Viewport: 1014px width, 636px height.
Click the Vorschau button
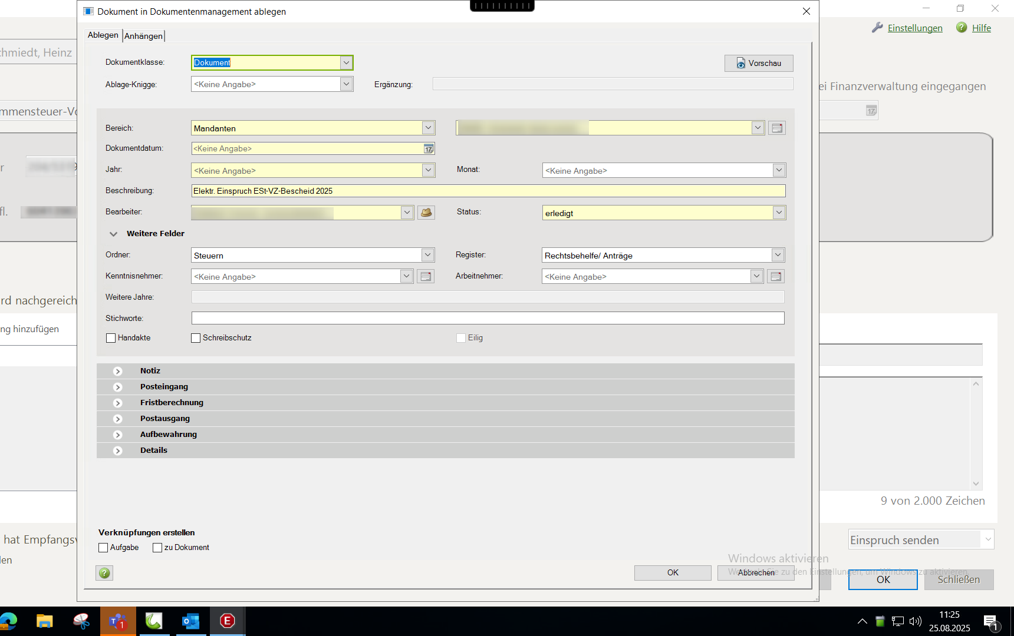pyautogui.click(x=758, y=63)
